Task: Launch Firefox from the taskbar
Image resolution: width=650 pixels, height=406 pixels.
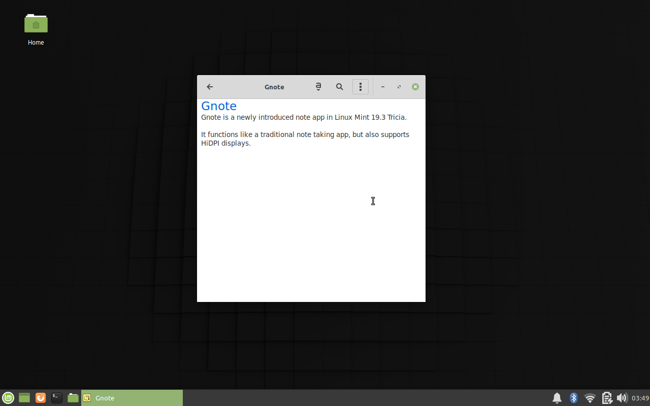Action: point(41,398)
